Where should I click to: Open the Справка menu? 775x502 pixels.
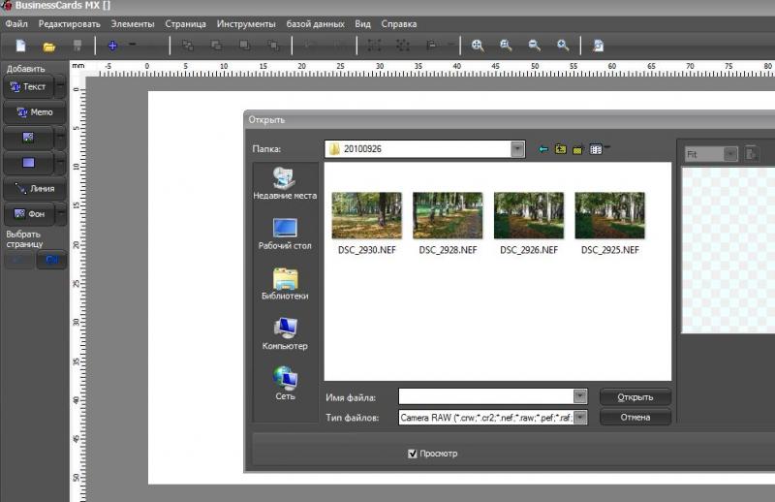pos(399,23)
